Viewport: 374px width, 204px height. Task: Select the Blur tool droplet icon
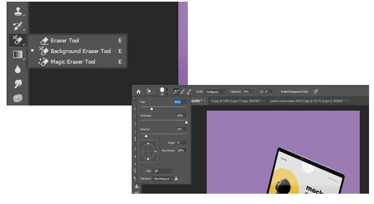18,69
